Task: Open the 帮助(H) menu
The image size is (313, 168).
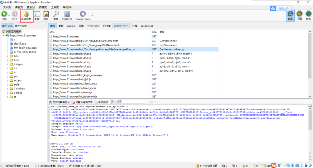Action: [x=67, y=7]
